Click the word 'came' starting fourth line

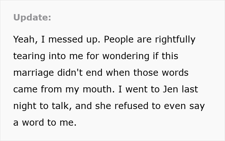24,90
